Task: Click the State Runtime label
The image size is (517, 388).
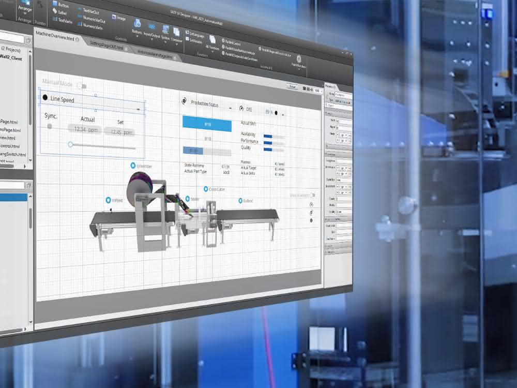Action: 194,166
